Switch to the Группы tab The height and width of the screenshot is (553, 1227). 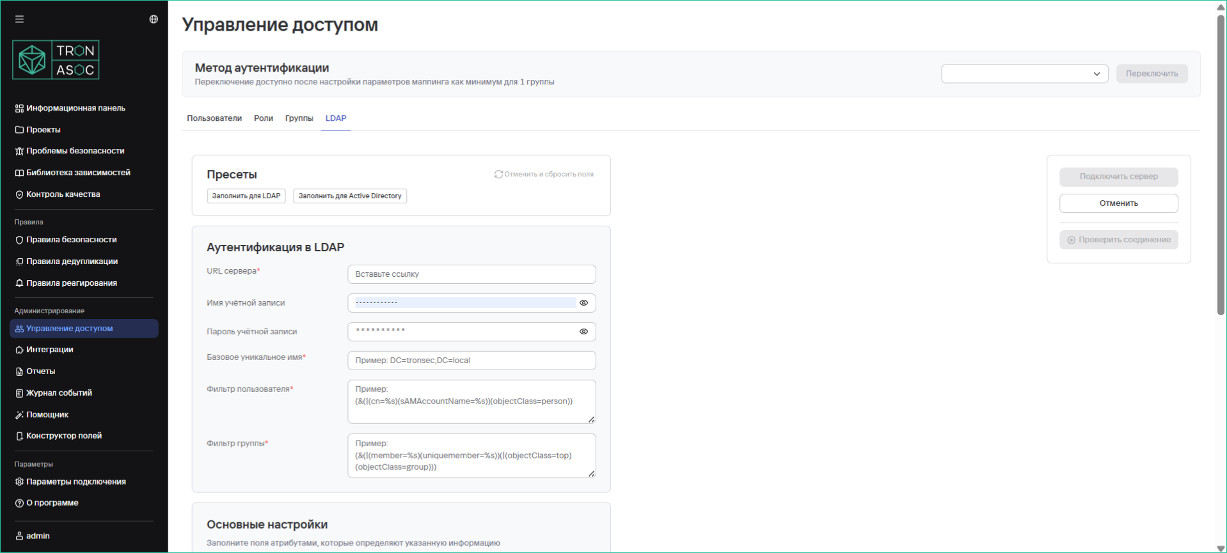tap(299, 118)
